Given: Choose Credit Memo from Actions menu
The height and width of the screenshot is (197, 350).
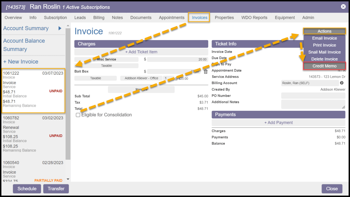Looking at the screenshot, I should [x=324, y=66].
